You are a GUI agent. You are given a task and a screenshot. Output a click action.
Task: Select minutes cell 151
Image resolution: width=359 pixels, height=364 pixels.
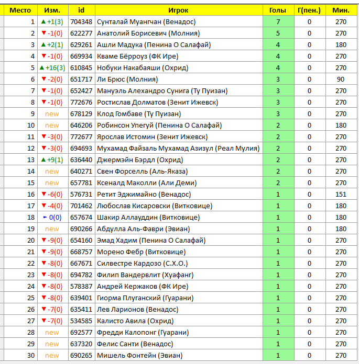point(341,195)
